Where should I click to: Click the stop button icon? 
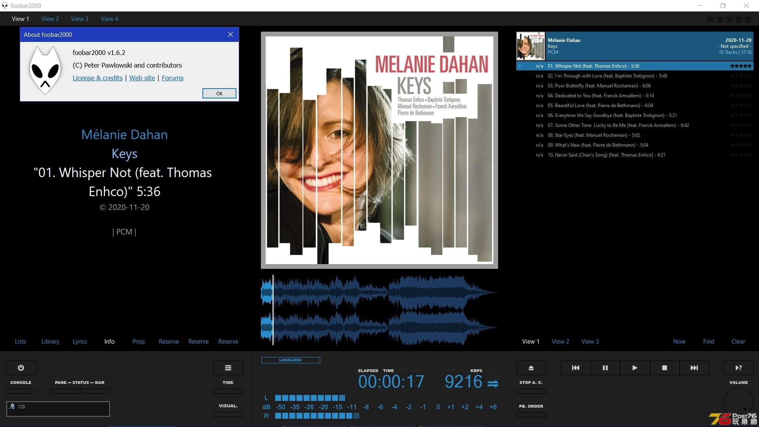click(665, 367)
